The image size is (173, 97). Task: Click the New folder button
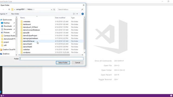(15, 14)
